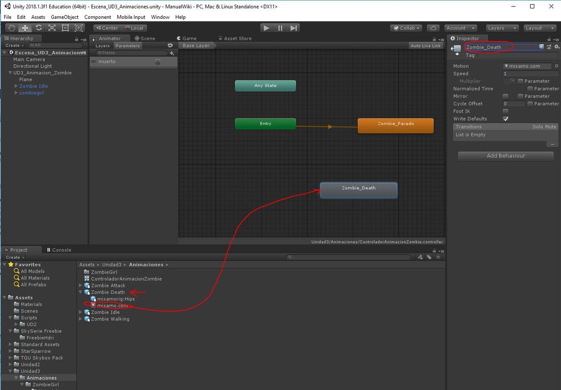Switch to the Game tab

pyautogui.click(x=187, y=38)
